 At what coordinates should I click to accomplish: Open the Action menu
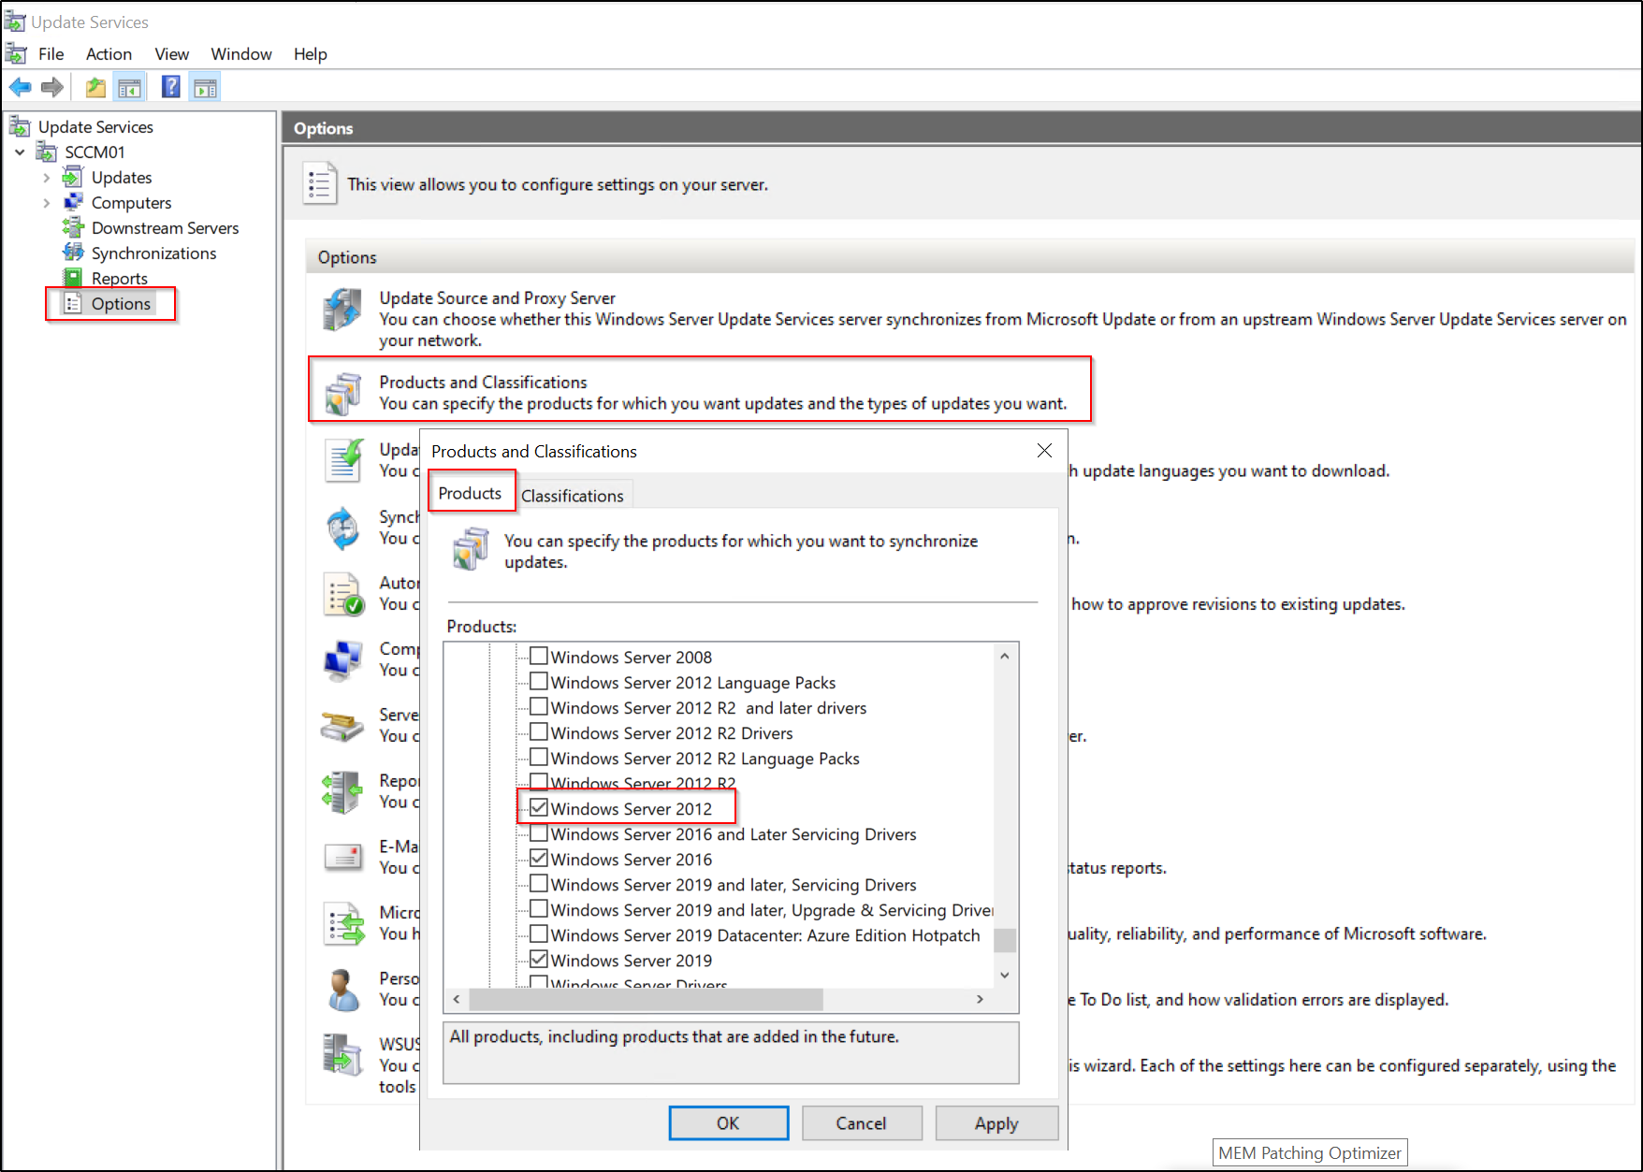pyautogui.click(x=109, y=54)
